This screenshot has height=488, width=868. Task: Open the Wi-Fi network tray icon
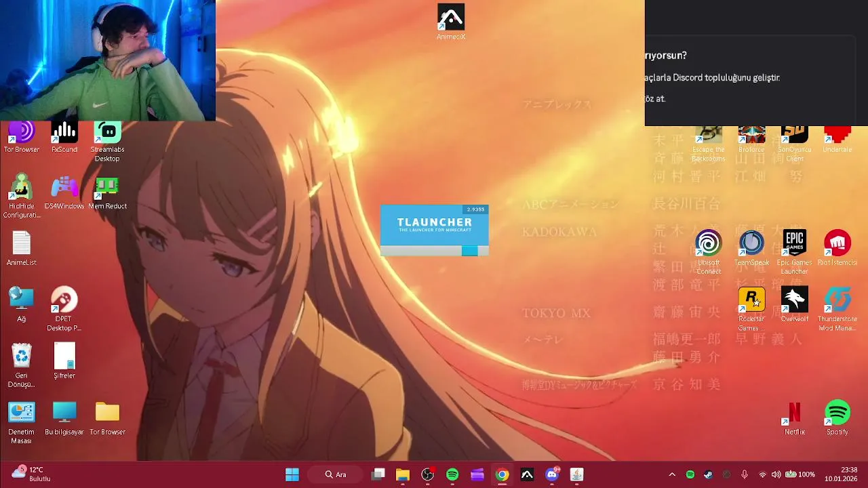pos(763,474)
